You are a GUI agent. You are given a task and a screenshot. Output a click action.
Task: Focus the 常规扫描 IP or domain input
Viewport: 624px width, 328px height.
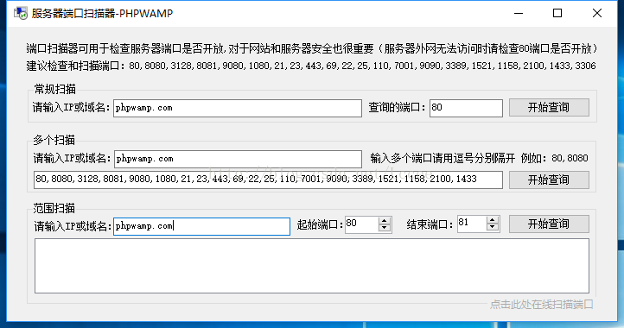[238, 108]
